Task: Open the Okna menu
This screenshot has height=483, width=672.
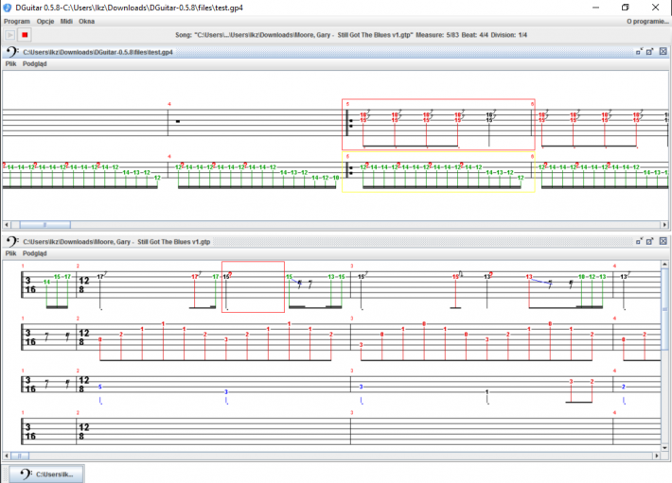Action: point(86,22)
